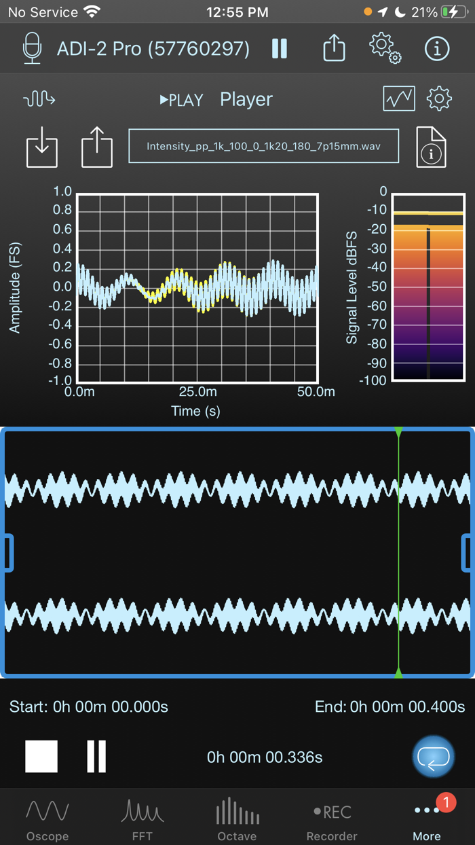The width and height of the screenshot is (475, 845).
Task: Switch to the Octave tab
Action: pos(237,819)
